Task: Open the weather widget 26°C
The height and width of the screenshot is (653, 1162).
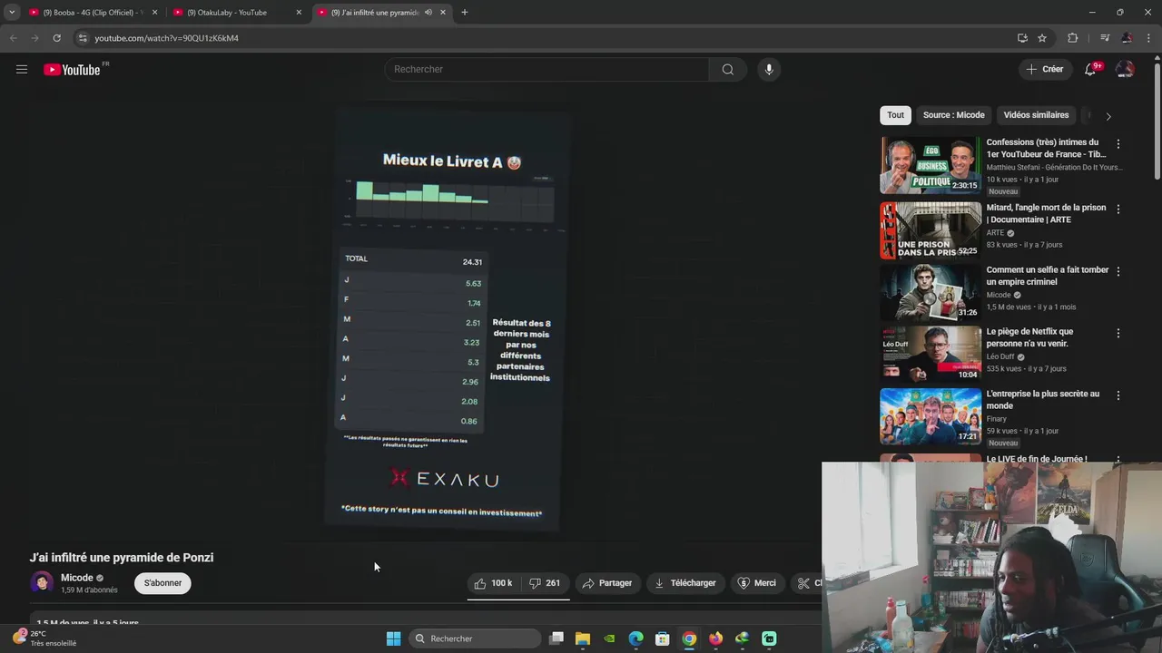Action: point(45,638)
